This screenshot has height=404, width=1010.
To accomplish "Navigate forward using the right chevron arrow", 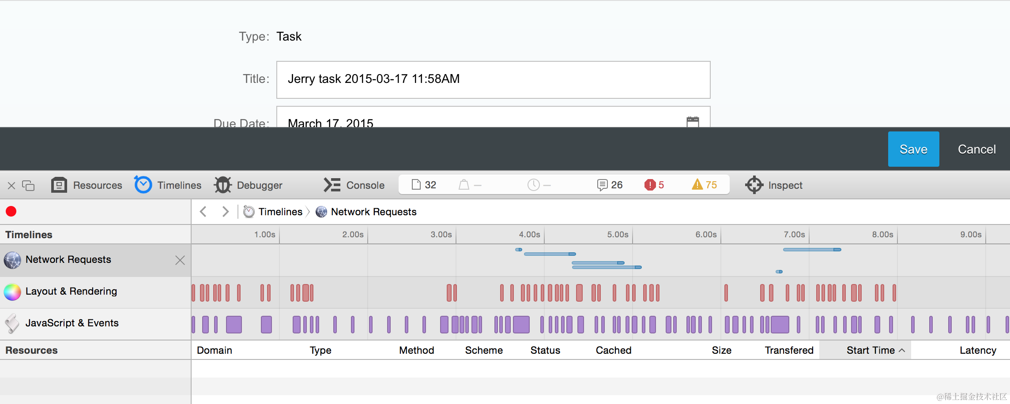I will click(225, 211).
